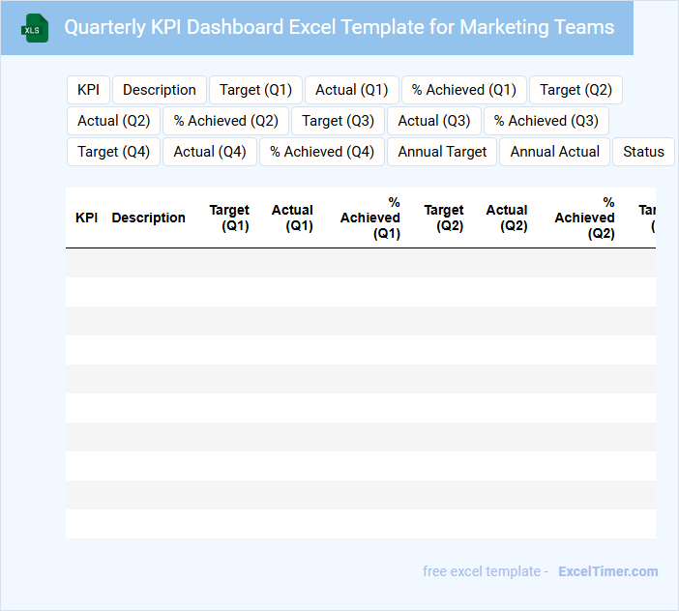Select the Actual (Q2) tag chip
This screenshot has width=679, height=611.
(113, 121)
